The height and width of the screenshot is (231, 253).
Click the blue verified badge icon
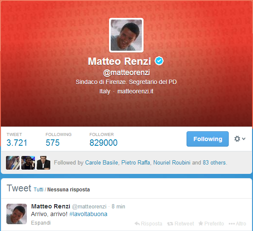(159, 61)
